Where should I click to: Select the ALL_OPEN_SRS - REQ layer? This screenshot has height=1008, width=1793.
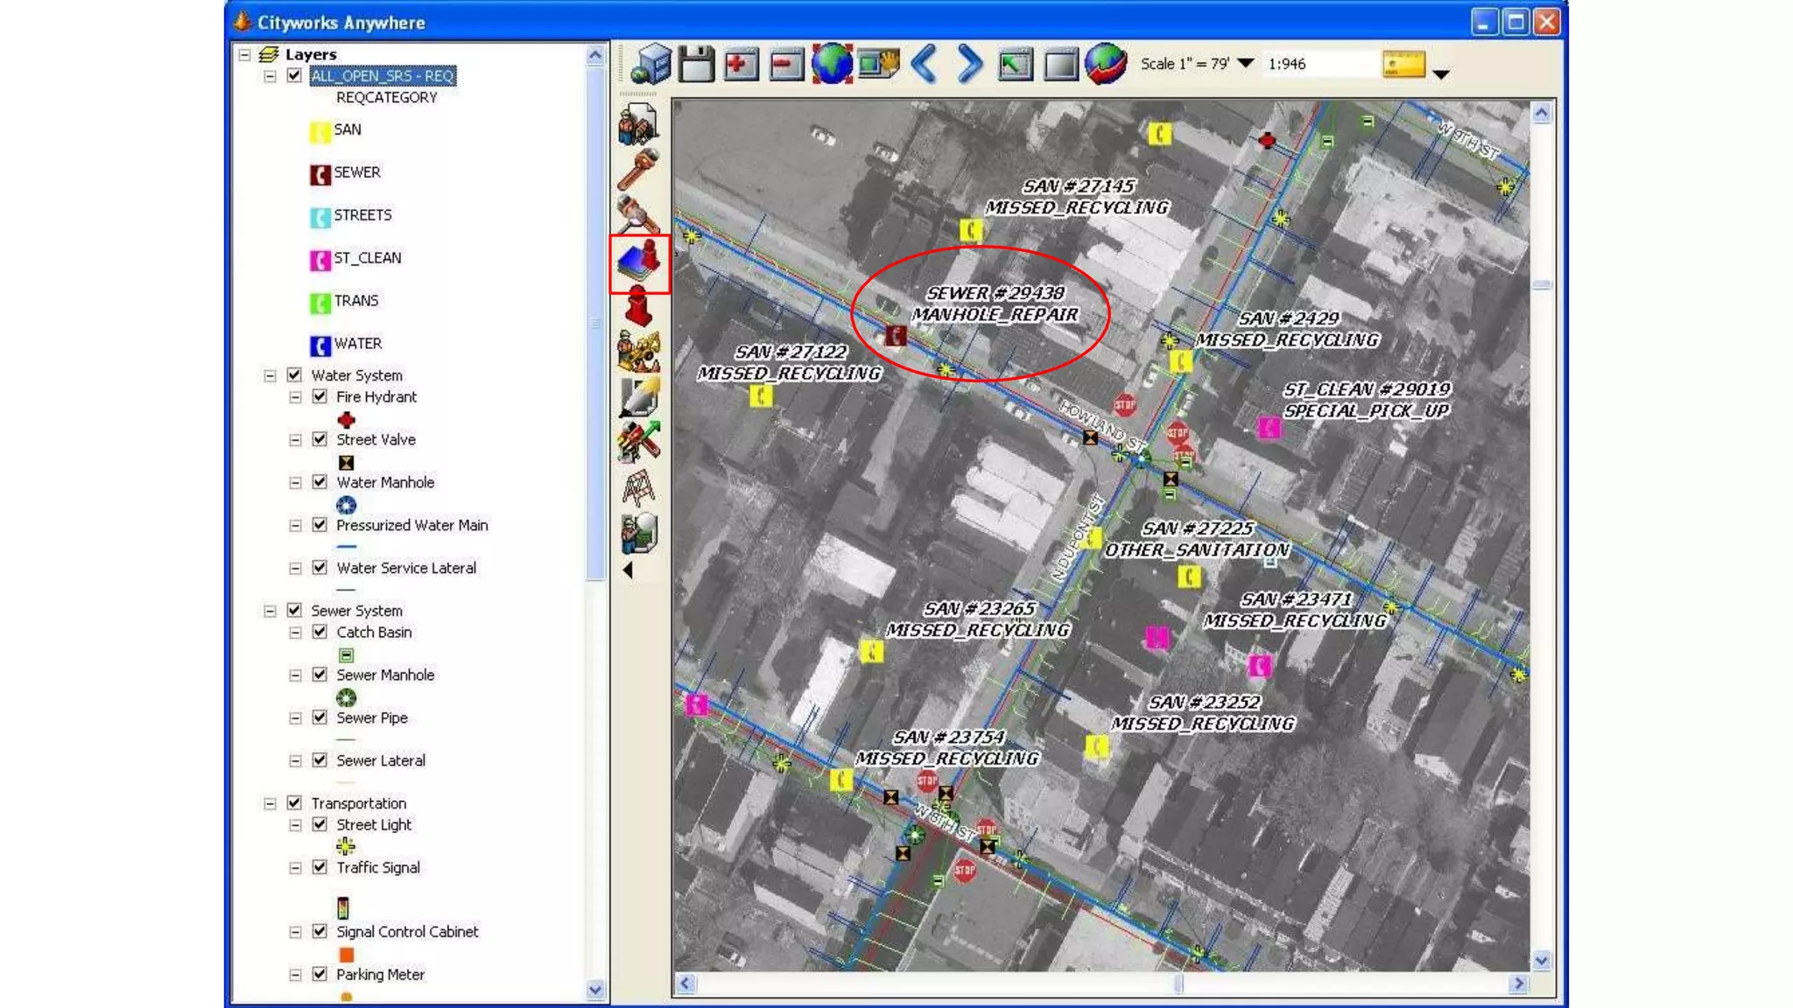tap(383, 76)
